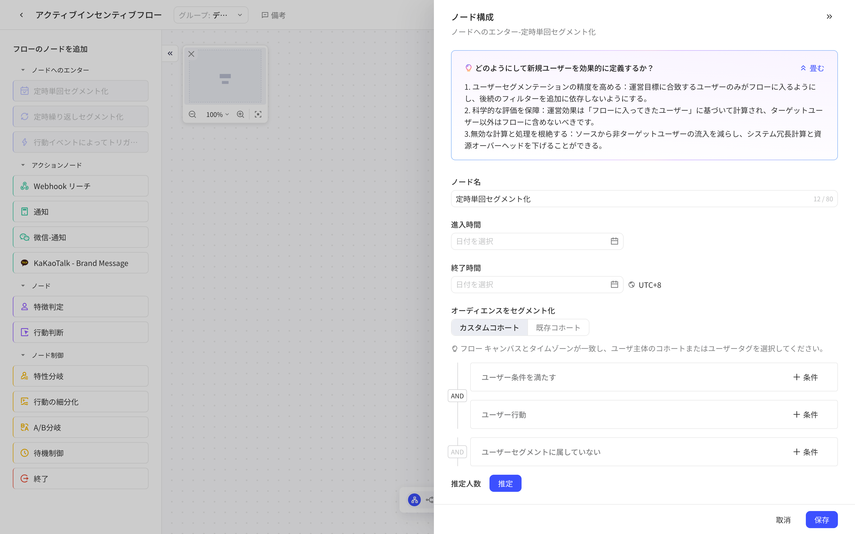Click the KaKaoTalk Brand Message icon

[x=24, y=263]
